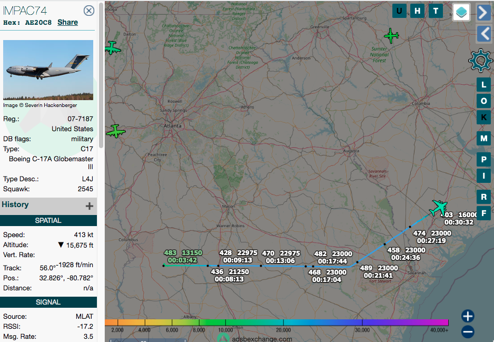Zoom out using the minus button
Viewport: 494px width, 342px height.
tap(468, 331)
